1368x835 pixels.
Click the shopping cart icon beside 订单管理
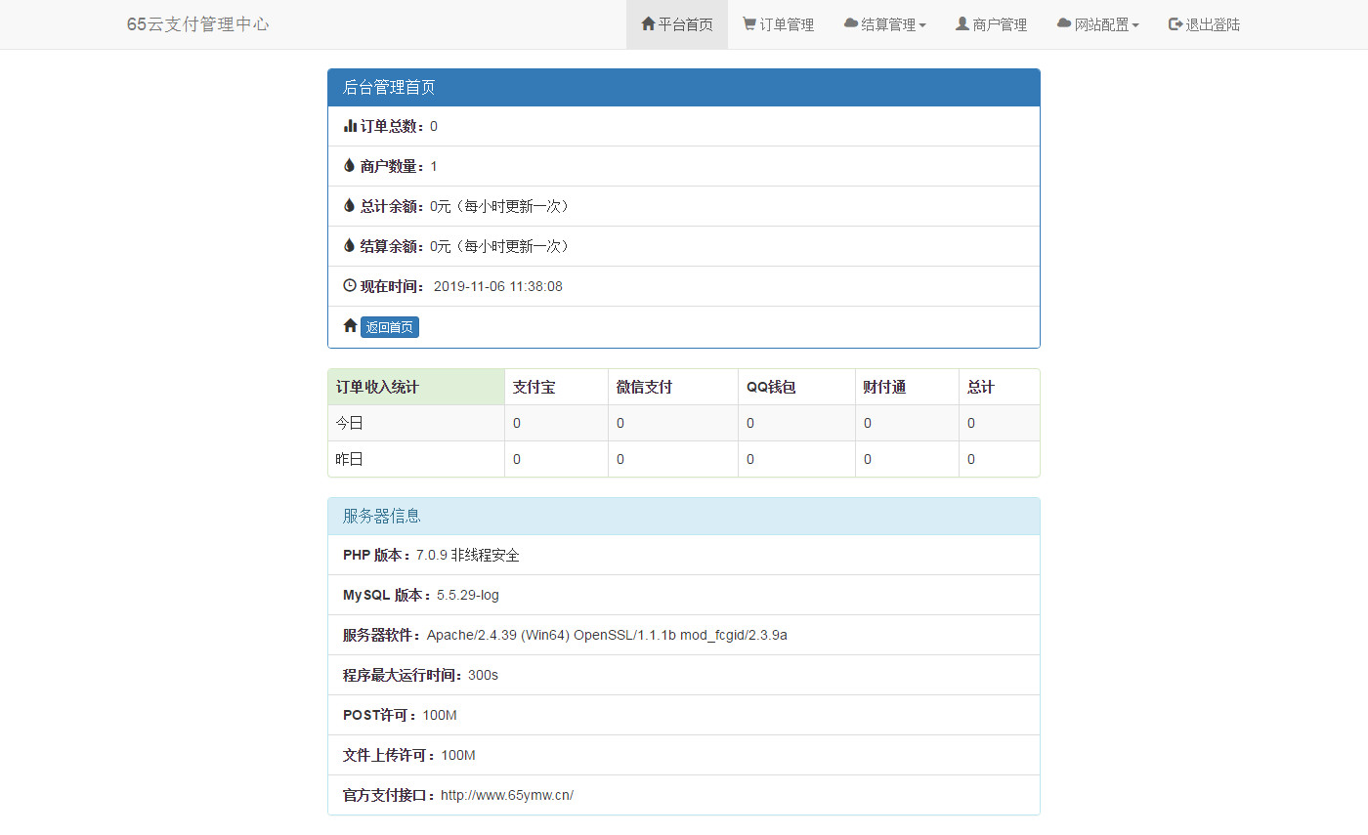749,24
